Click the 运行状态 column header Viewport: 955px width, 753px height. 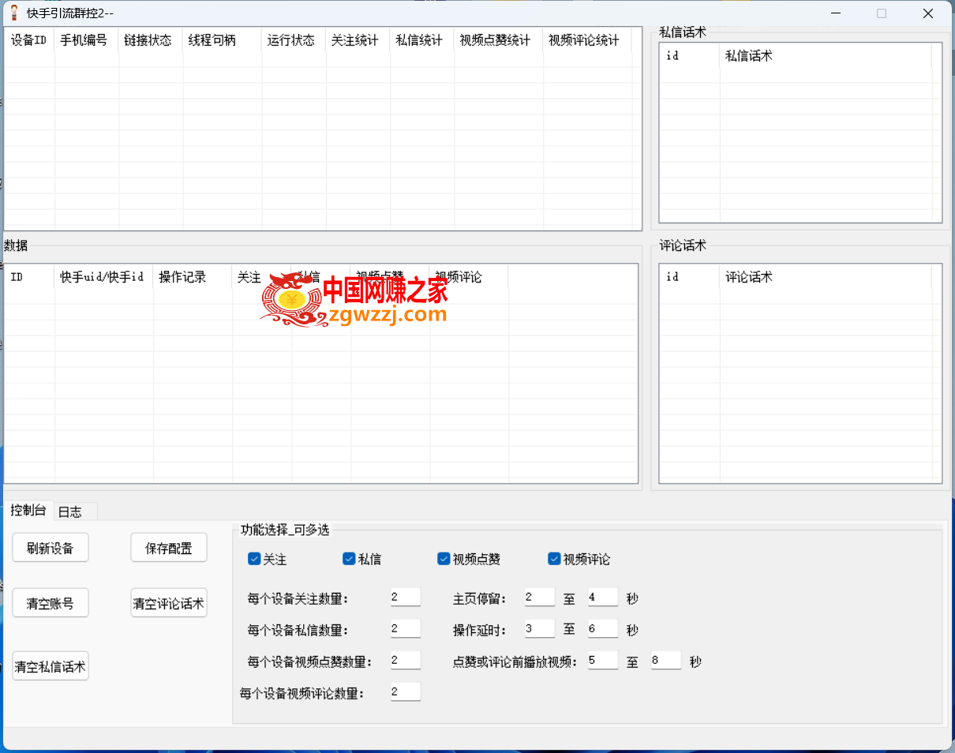[x=294, y=40]
